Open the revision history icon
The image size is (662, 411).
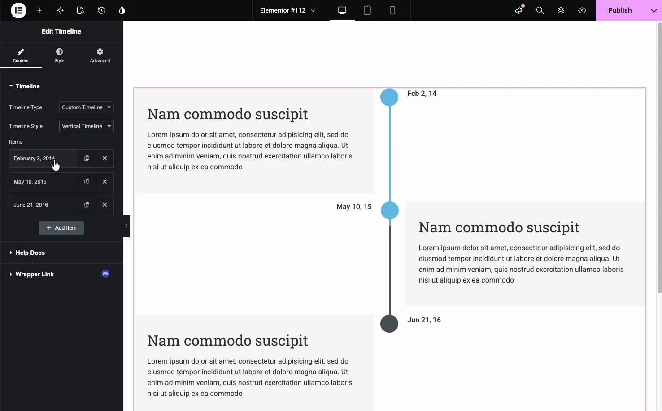click(x=101, y=10)
